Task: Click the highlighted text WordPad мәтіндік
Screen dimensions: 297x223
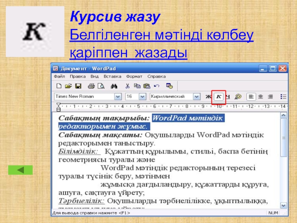Action: (187, 118)
